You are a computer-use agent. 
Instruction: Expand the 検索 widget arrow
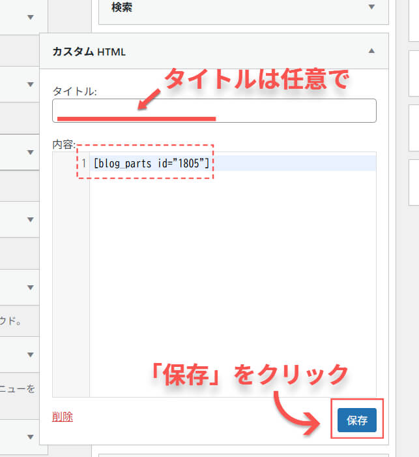pos(371,7)
